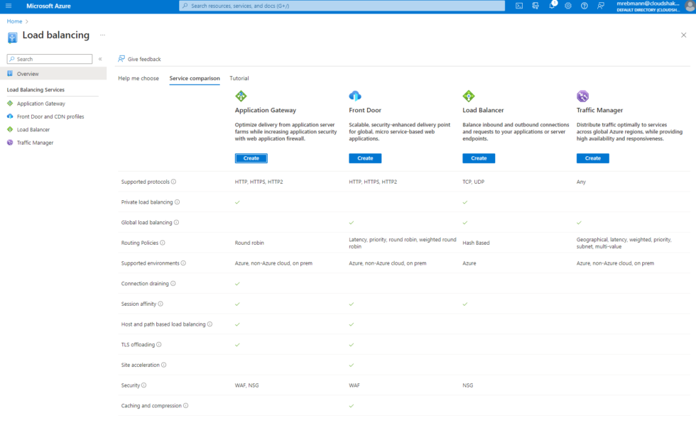Navigate back via the Home breadcrumb
This screenshot has width=696, height=423.
tap(13, 21)
